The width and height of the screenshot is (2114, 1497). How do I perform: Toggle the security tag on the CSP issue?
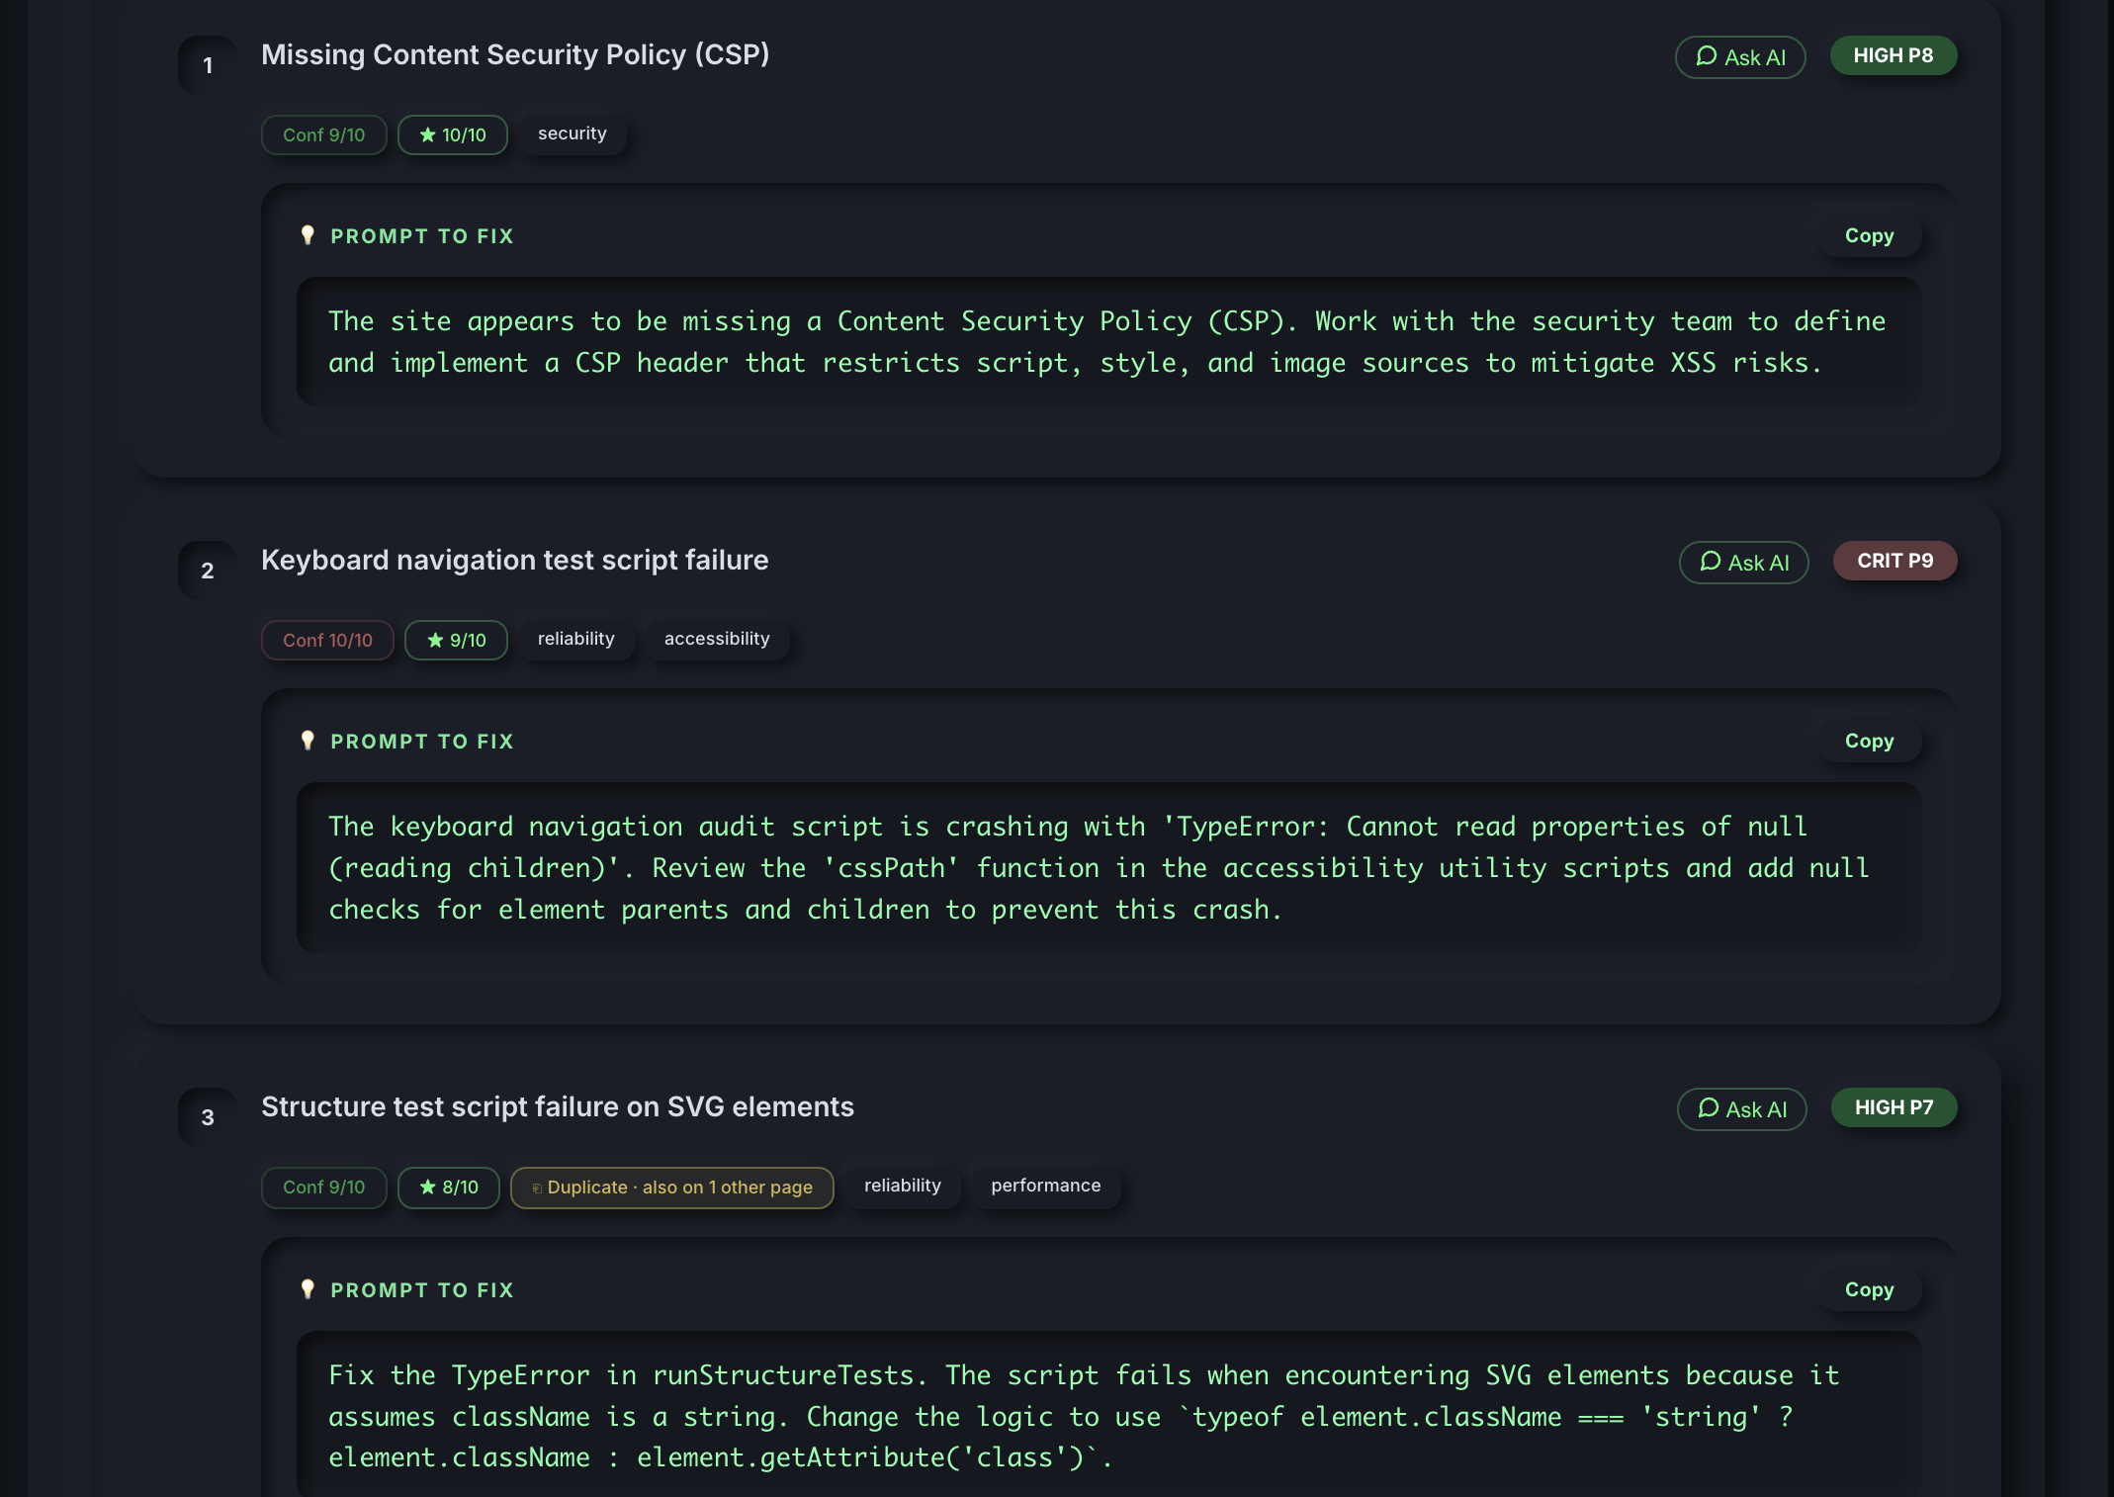click(x=573, y=132)
